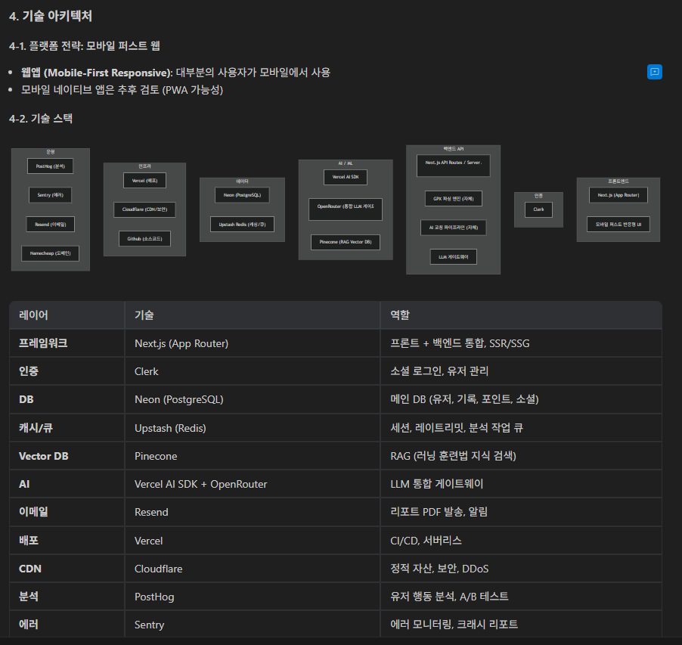Select the LLM 게이트웨이 diagram node
This screenshot has height=645, width=682.
[454, 257]
